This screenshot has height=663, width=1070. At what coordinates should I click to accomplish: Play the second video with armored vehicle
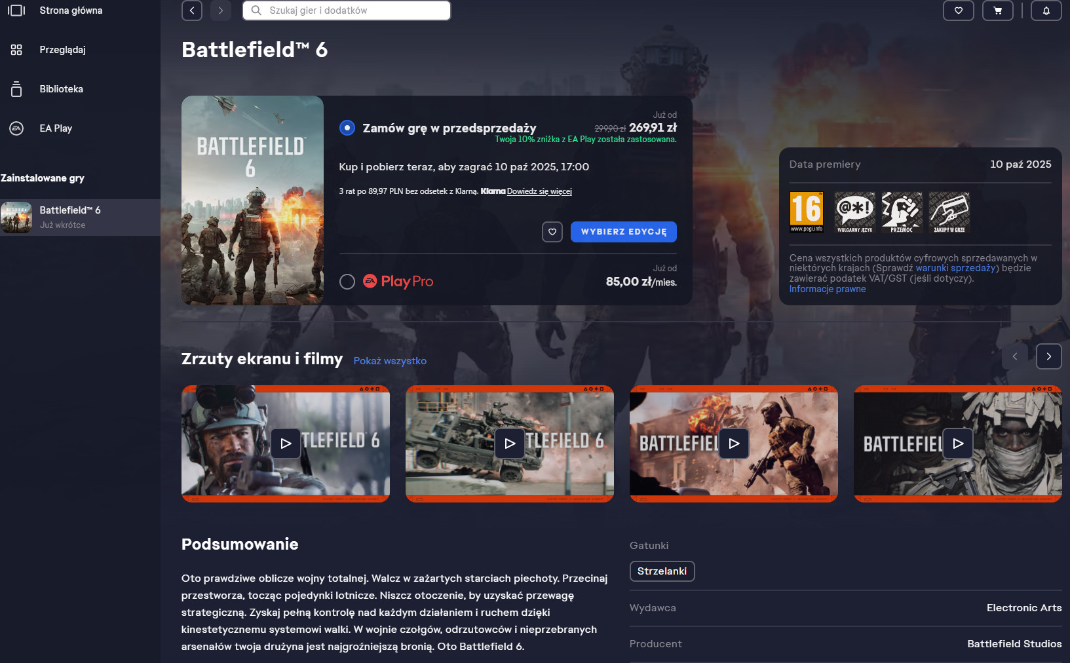coord(510,444)
